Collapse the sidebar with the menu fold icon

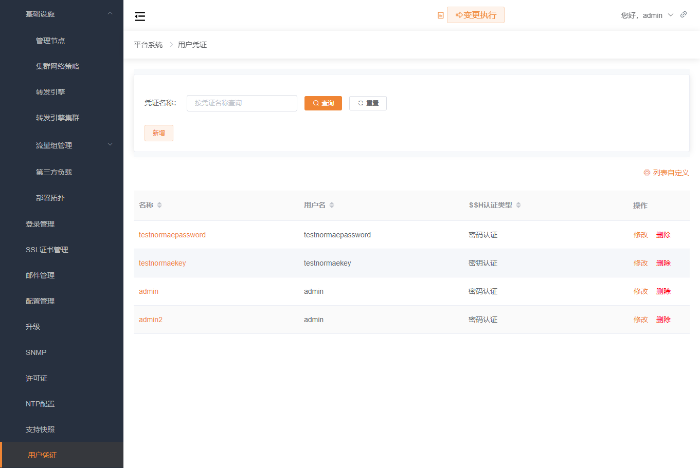(x=140, y=16)
